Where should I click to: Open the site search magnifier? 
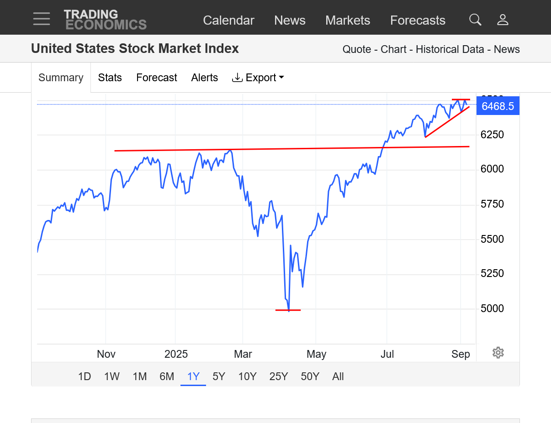coord(475,20)
